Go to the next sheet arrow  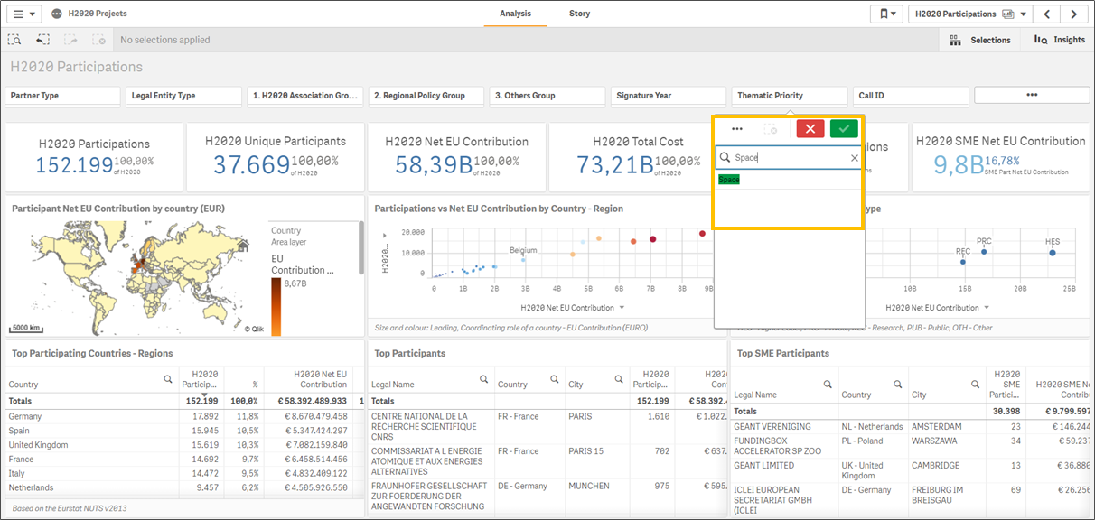pyautogui.click(x=1073, y=14)
